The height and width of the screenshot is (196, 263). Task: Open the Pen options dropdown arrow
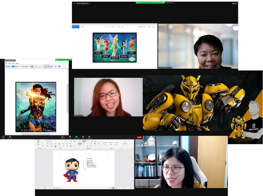pos(49,67)
